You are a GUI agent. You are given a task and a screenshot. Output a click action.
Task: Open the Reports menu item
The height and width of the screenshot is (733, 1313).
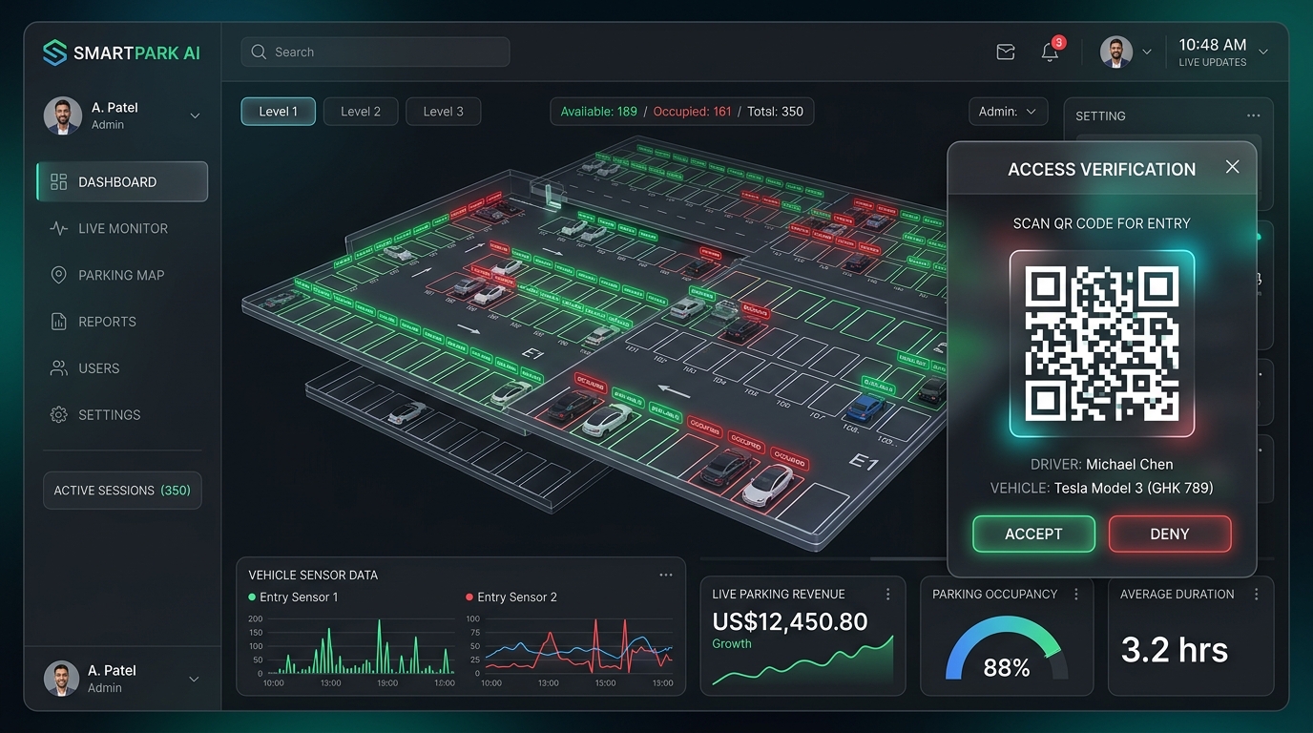pyautogui.click(x=122, y=322)
